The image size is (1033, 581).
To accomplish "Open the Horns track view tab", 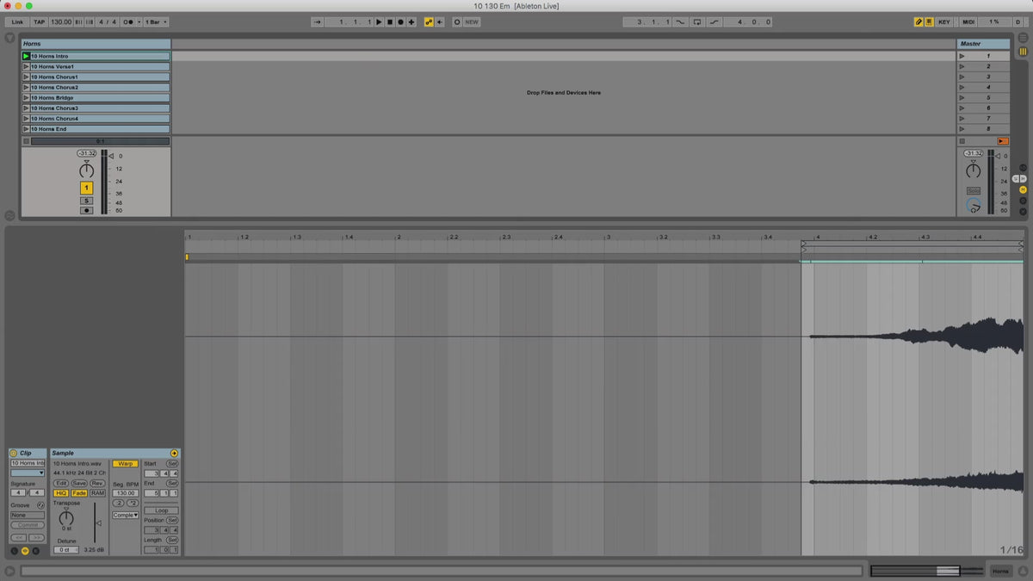I will coord(999,571).
